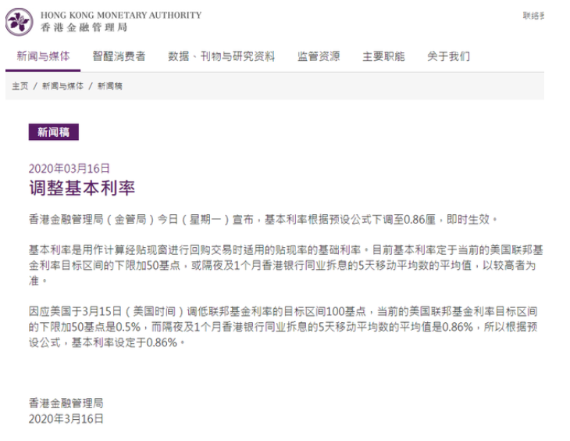This screenshot has height=441, width=570.
Task: Click the 2020年03月16日 date above headline
Action: click(69, 169)
